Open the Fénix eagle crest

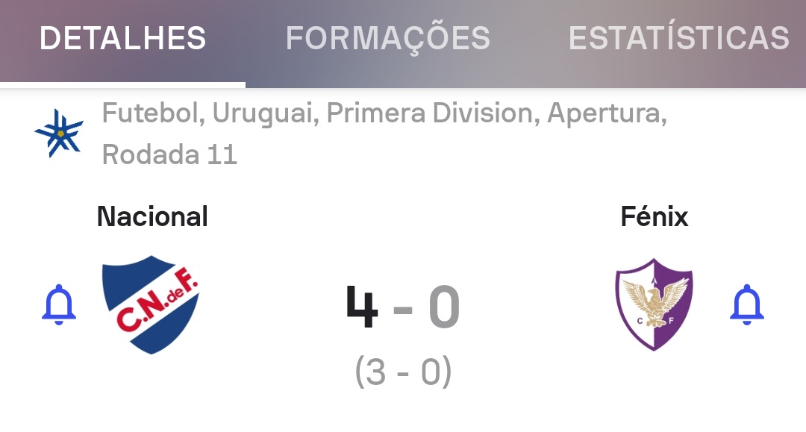pos(654,304)
